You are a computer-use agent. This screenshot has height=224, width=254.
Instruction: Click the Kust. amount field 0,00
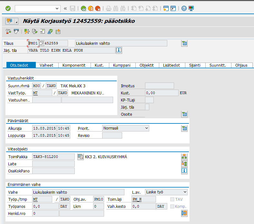point(162,93)
